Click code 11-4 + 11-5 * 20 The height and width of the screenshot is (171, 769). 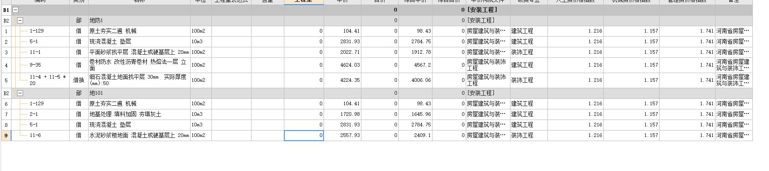point(48,80)
